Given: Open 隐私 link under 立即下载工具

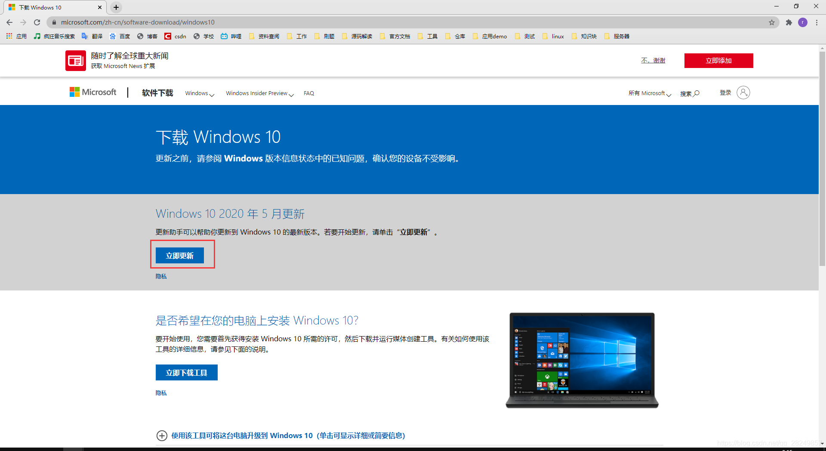Looking at the screenshot, I should point(161,393).
